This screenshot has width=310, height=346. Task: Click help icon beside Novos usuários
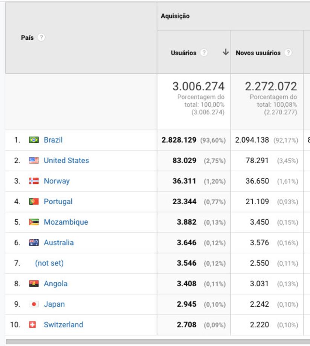pos(288,53)
